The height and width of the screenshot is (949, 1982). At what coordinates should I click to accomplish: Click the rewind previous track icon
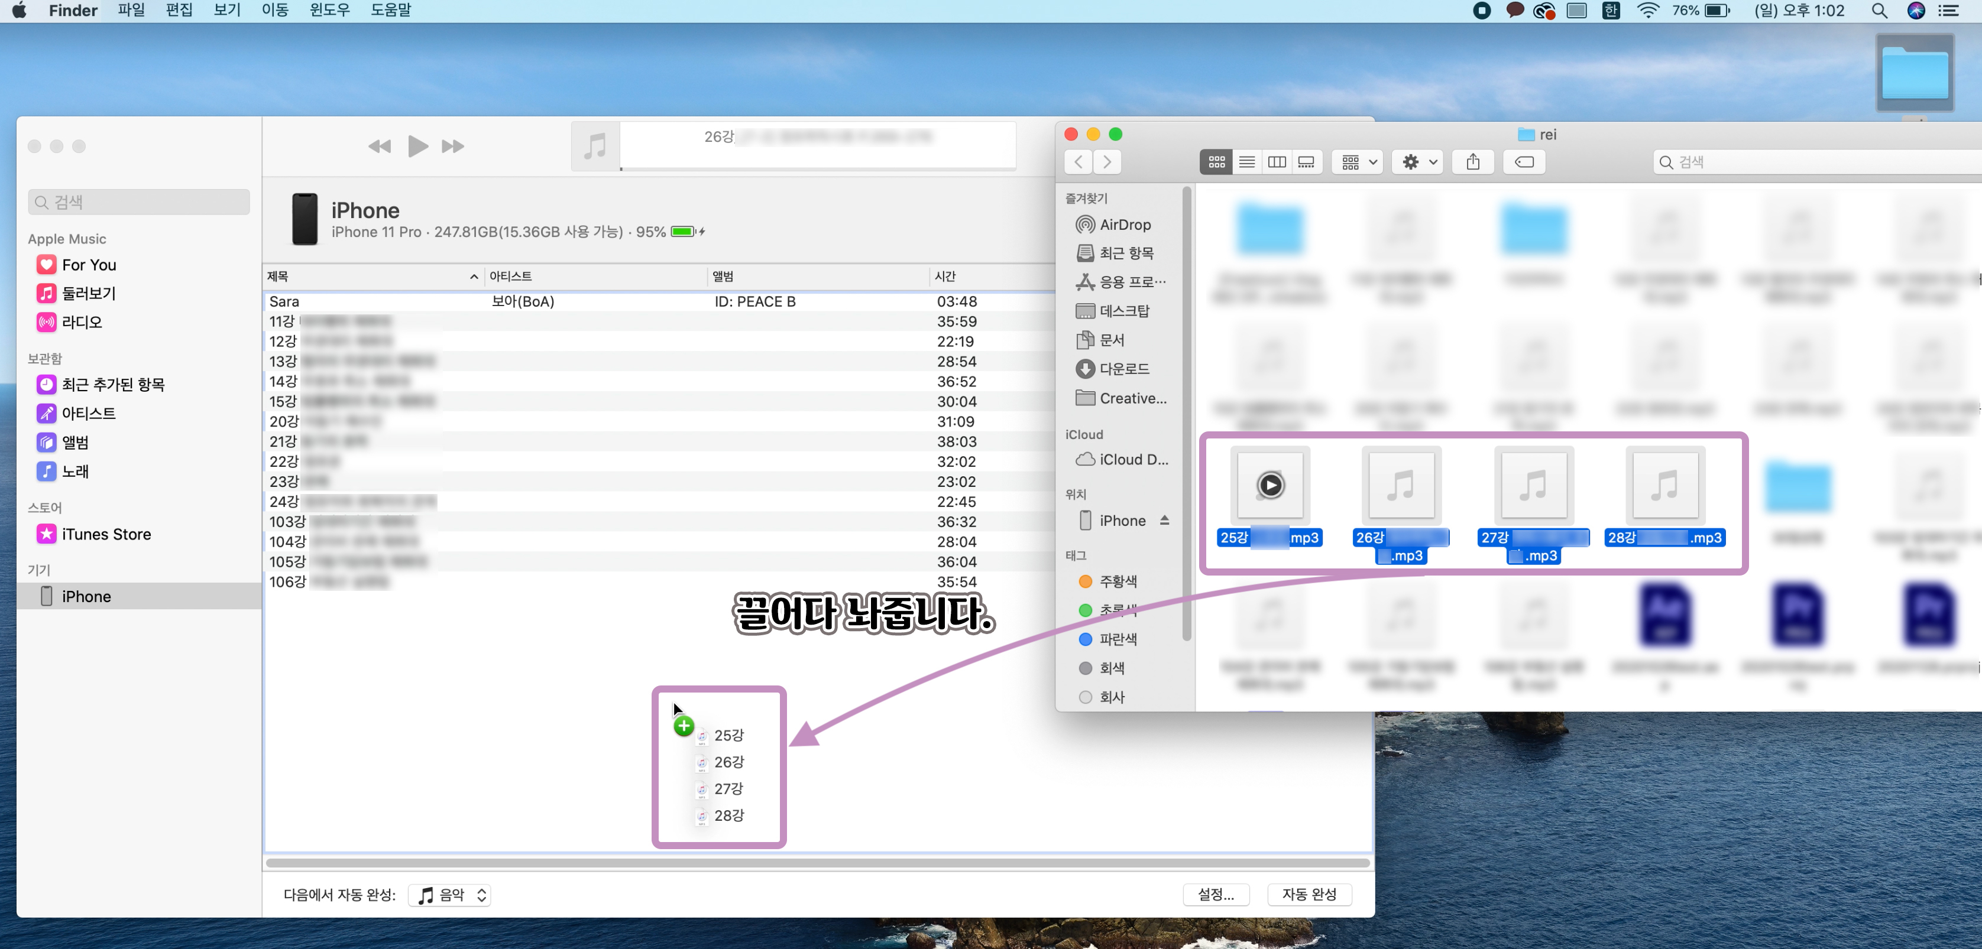tap(380, 146)
